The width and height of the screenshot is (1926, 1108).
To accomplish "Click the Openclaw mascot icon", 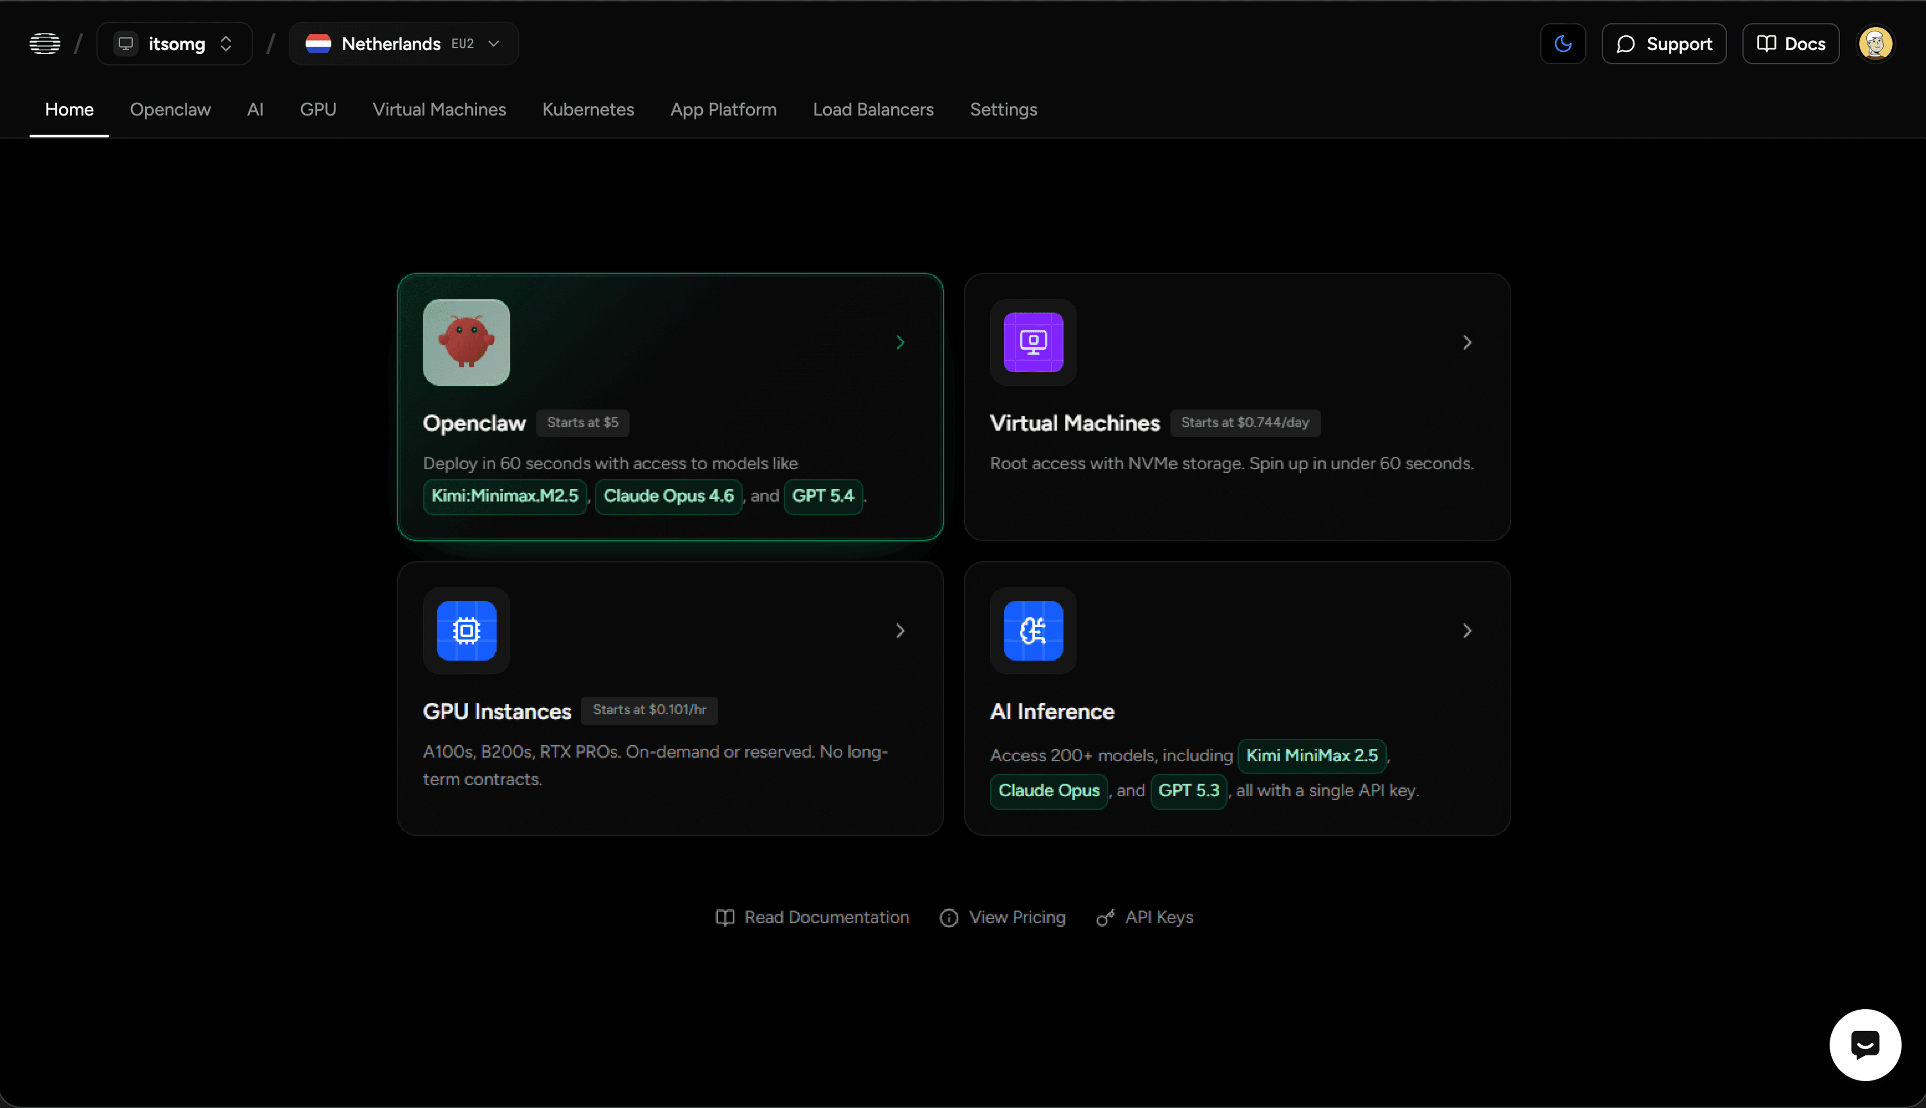I will 466,342.
